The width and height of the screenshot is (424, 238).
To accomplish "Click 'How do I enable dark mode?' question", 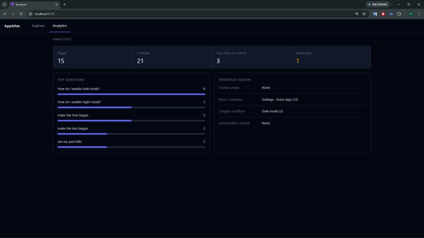I will coord(79,89).
